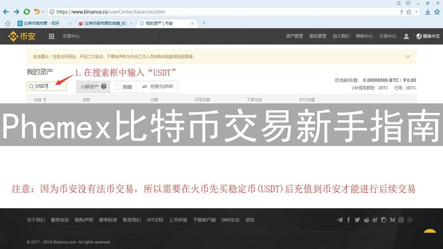This screenshot has height=249, width=443.
Task: Open favorites with the blue star icon
Action: click(x=437, y=12)
